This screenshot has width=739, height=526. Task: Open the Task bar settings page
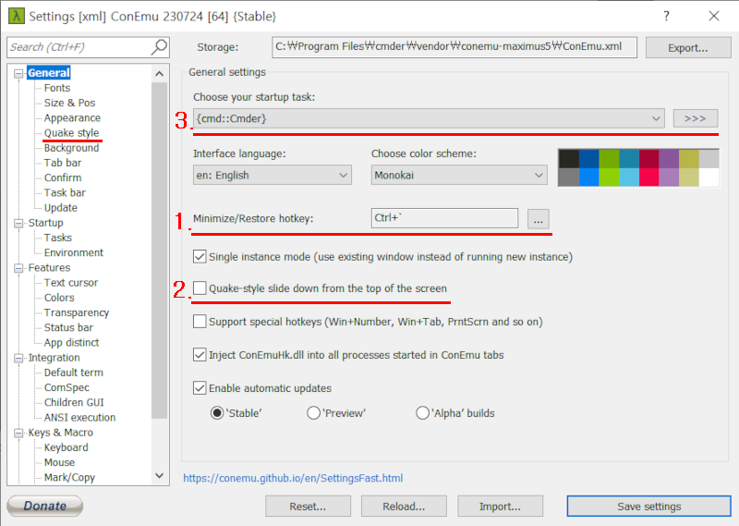(65, 193)
